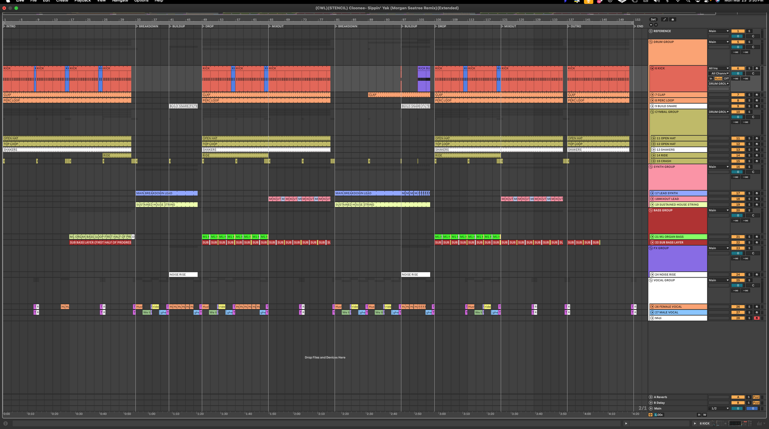Click the Set locator button

tap(653, 19)
